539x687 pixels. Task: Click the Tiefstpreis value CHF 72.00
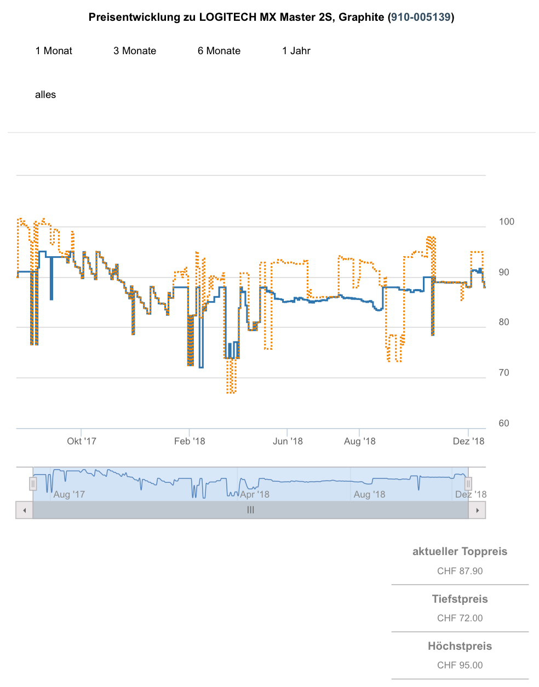pos(460,618)
